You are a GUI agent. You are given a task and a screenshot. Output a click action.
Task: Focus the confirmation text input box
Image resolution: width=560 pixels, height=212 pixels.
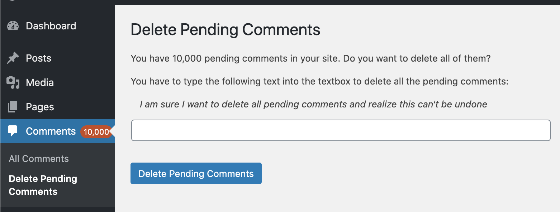point(341,130)
